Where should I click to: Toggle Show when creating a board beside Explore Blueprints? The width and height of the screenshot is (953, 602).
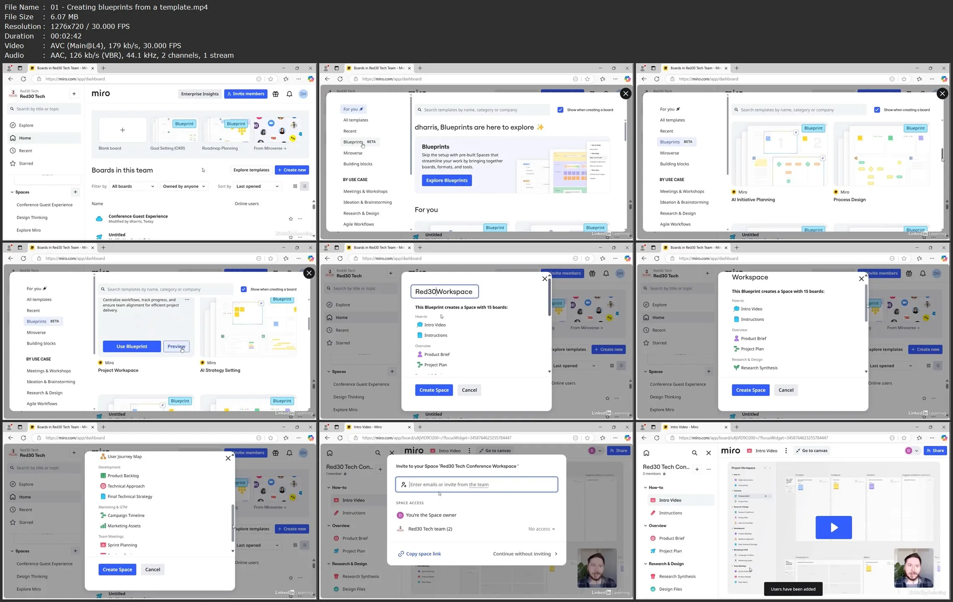coord(560,110)
